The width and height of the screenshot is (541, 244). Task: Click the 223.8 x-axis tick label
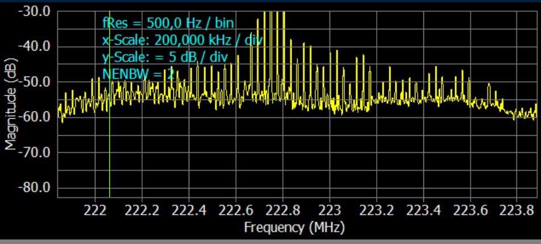[517, 211]
